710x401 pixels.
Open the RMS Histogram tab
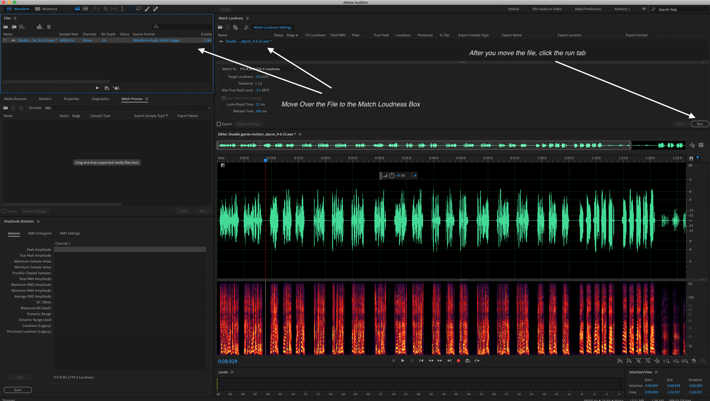(40, 233)
